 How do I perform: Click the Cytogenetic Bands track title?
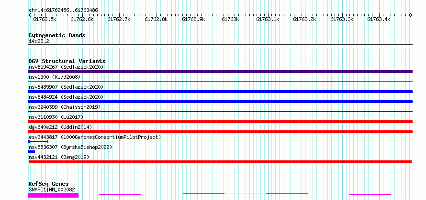point(57,35)
